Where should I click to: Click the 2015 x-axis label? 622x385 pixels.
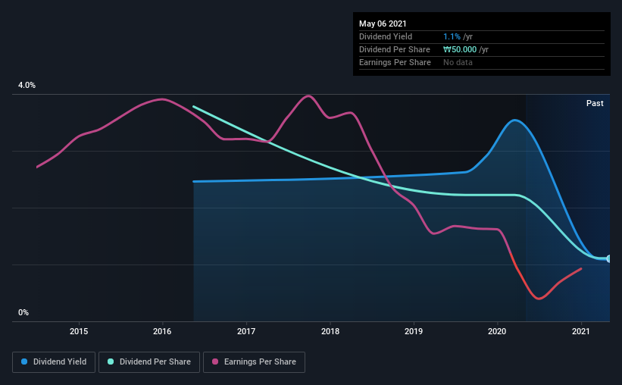pyautogui.click(x=79, y=331)
